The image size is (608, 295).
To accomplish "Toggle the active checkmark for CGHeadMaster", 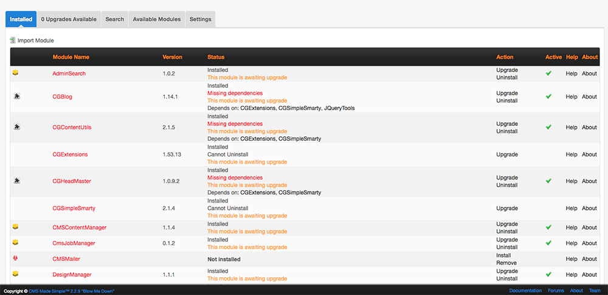I will [548, 181].
